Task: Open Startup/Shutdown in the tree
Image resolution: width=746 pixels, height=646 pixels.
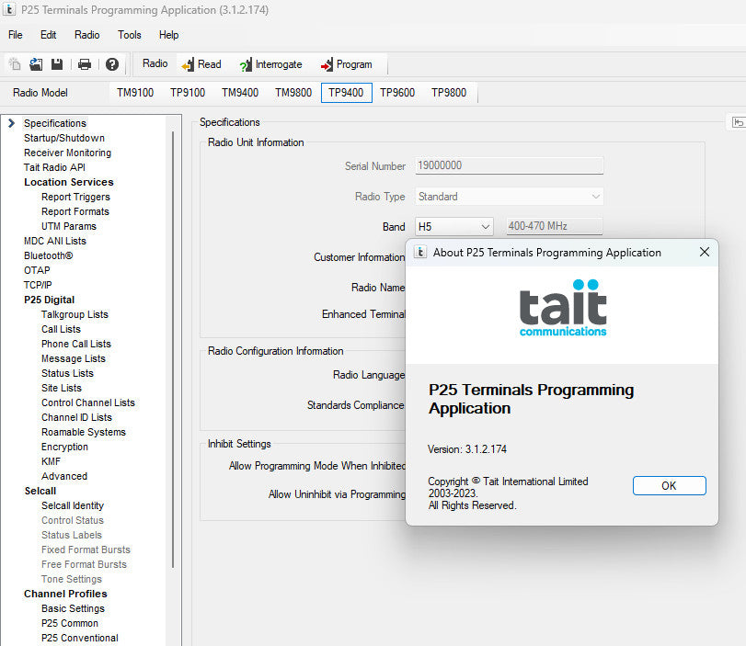Action: [64, 138]
